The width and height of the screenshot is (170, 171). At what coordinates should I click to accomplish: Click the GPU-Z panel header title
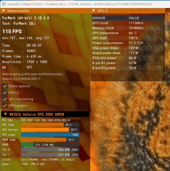(x=102, y=11)
